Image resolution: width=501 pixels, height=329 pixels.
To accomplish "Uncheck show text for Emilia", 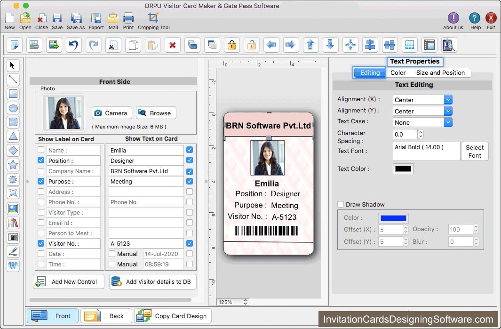I will coord(190,150).
